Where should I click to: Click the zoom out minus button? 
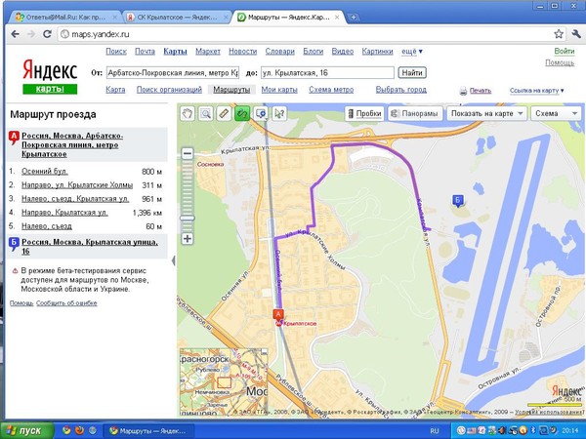tap(188, 153)
